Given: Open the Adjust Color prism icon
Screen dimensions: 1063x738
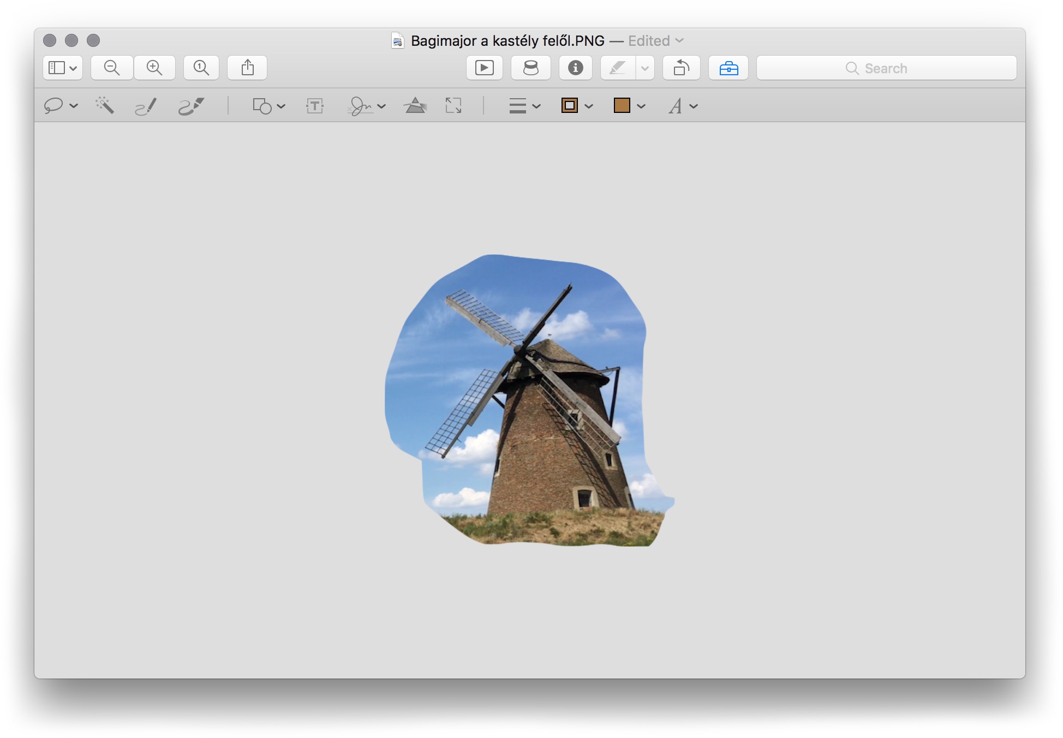Looking at the screenshot, I should click(415, 105).
